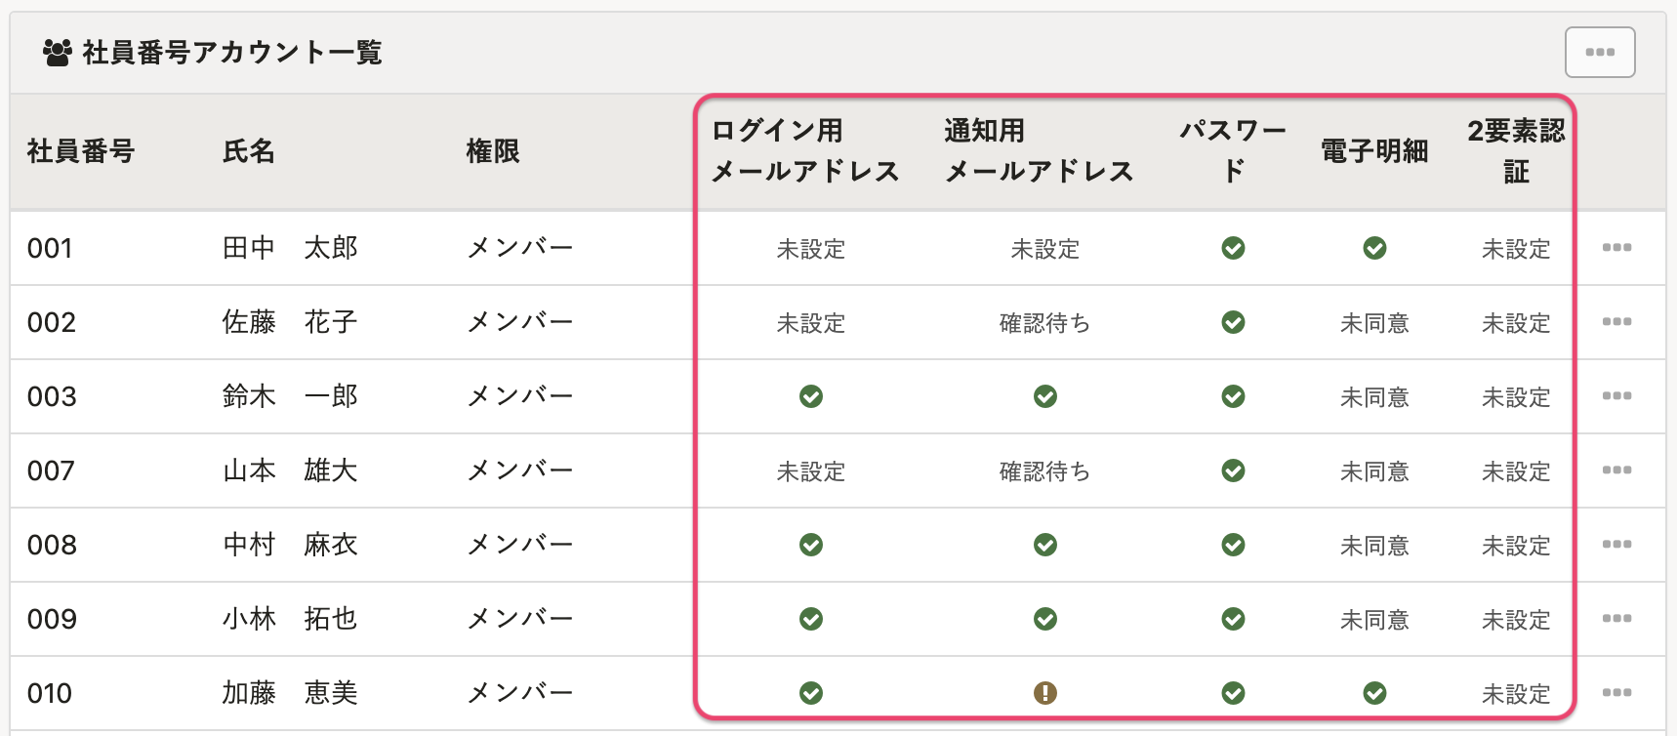
Task: Open row actions menu for 加藤 恵美
Action: tap(1616, 693)
